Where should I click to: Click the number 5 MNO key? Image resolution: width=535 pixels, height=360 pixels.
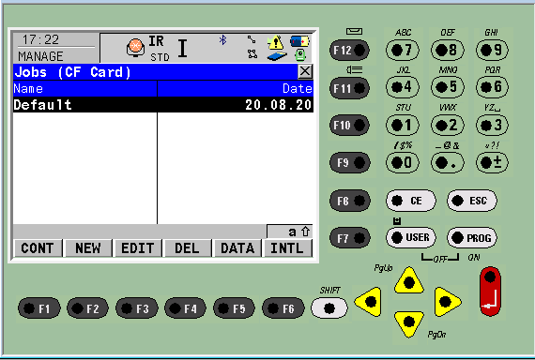pyautogui.click(x=448, y=87)
